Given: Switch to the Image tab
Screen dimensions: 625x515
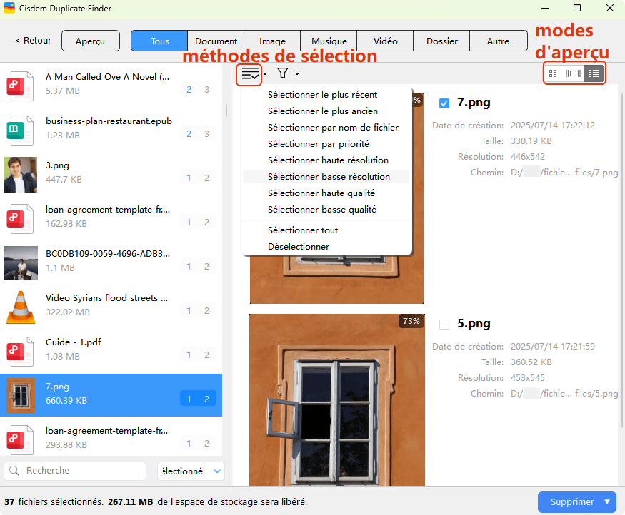Looking at the screenshot, I should click(272, 41).
